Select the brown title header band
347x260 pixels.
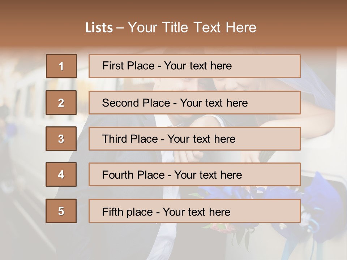[173, 23]
